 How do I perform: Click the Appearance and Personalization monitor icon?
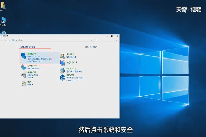pos(63,63)
